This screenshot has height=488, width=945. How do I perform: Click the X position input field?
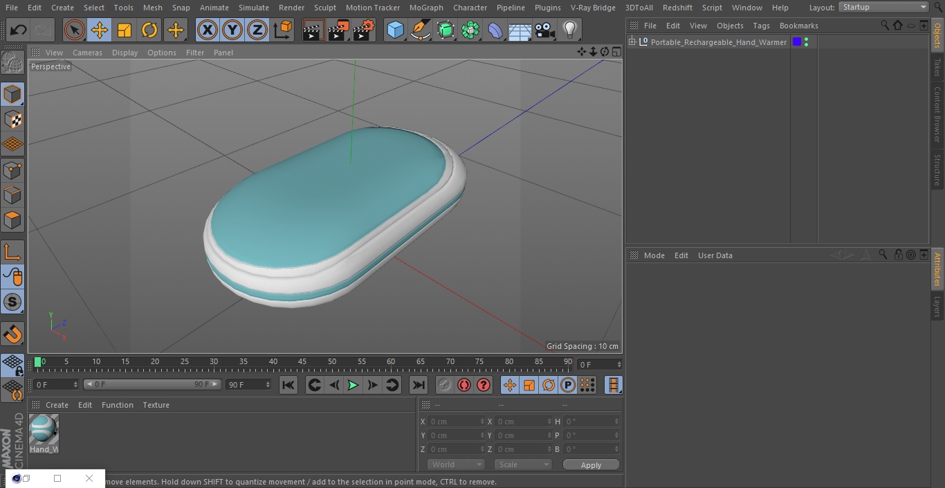tap(455, 422)
